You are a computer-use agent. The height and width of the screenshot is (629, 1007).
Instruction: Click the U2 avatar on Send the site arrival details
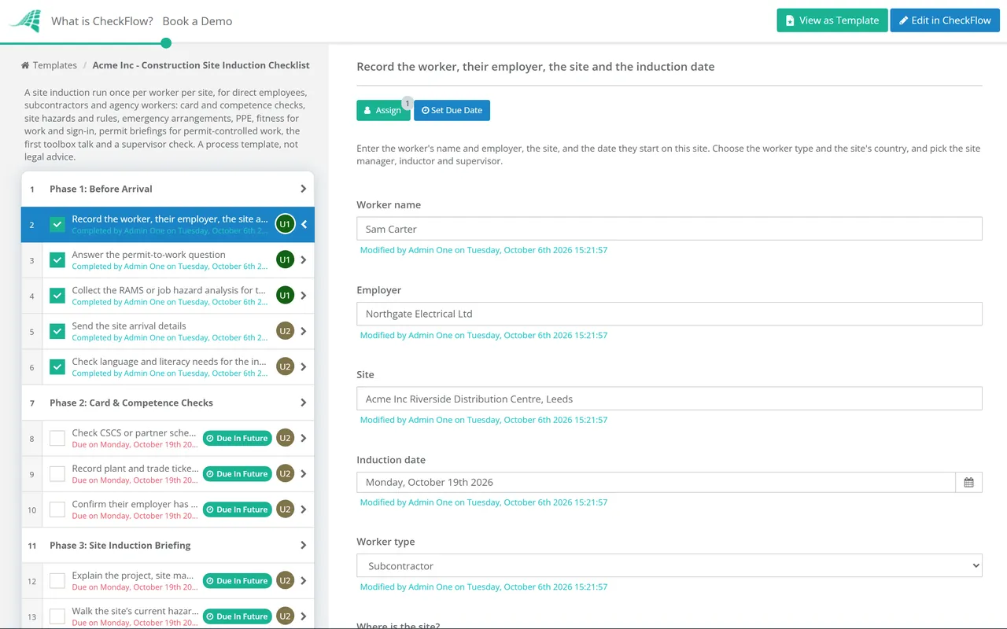tap(285, 331)
